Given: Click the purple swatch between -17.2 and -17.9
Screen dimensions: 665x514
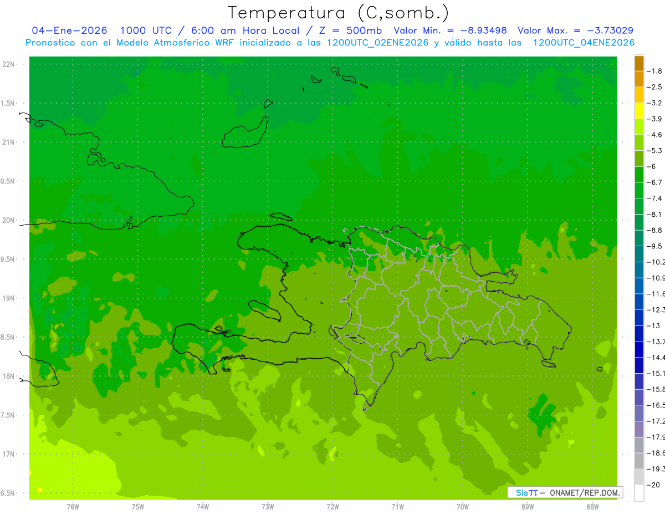Looking at the screenshot, I should tap(639, 429).
